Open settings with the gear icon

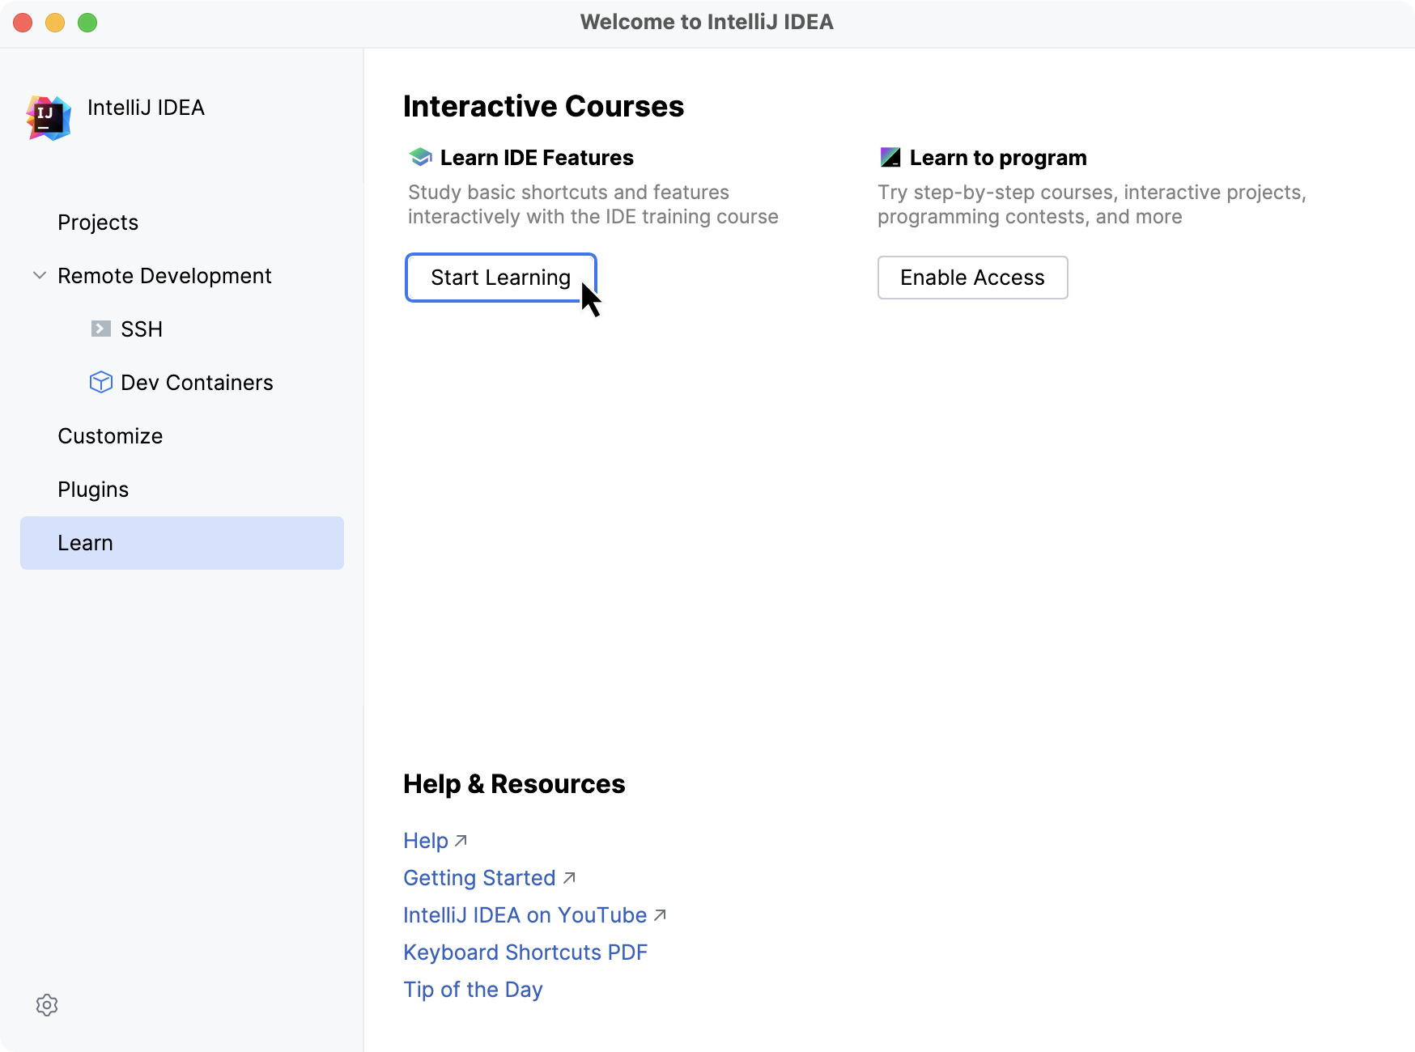(47, 1005)
